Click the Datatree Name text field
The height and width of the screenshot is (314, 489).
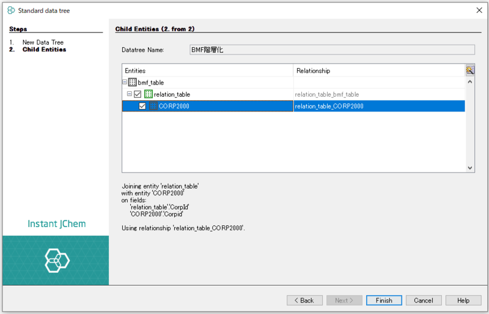(332, 50)
